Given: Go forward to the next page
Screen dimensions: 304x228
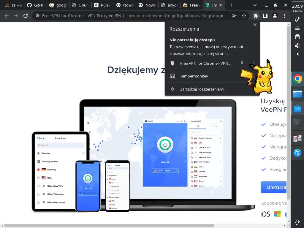Looking at the screenshot, I should (x=16, y=16).
